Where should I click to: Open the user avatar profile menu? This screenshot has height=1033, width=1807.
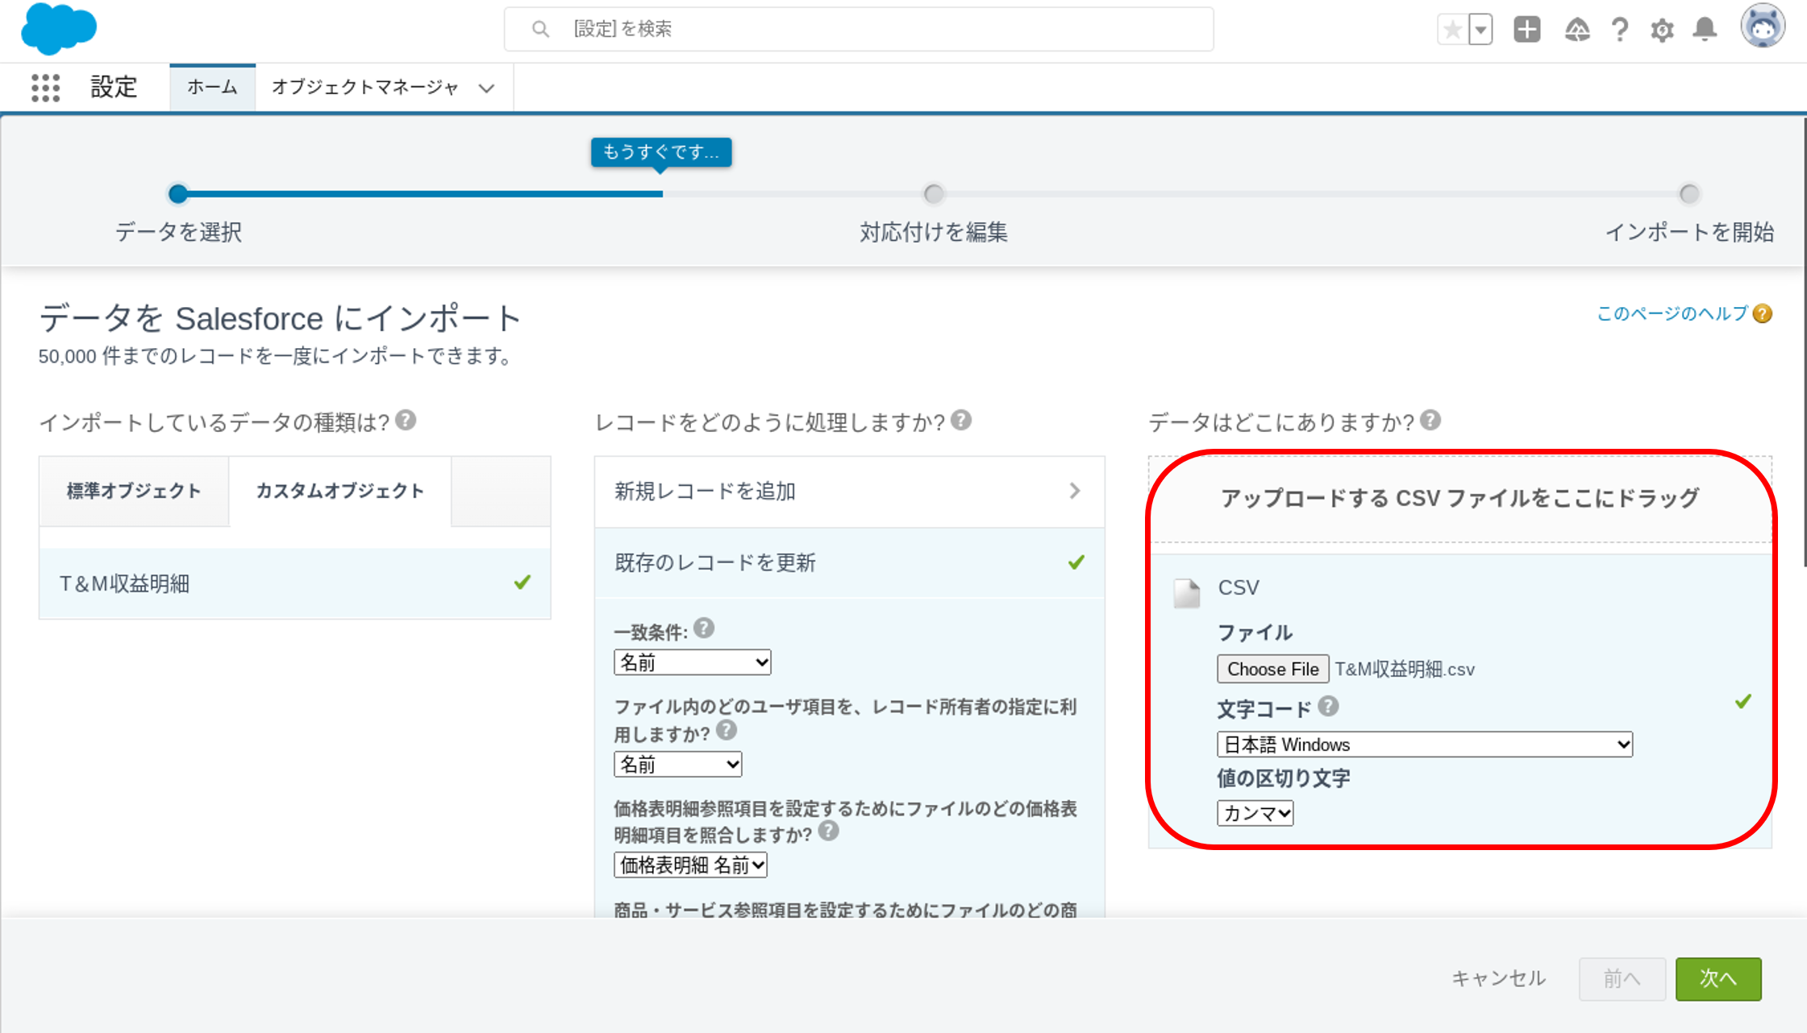point(1763,27)
